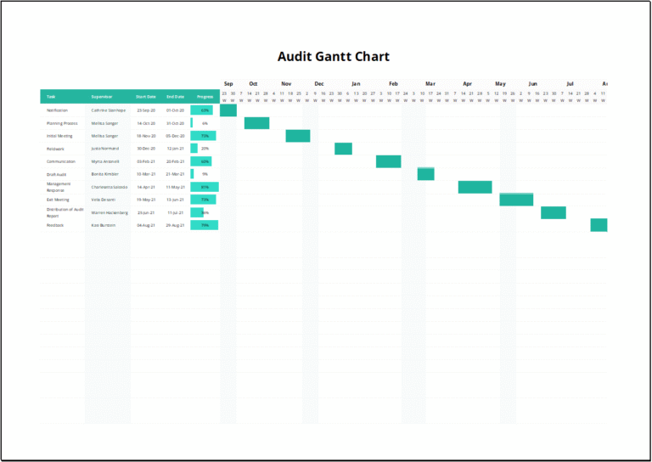Select the Initial Meeting Gantt bar in November
This screenshot has height=462, width=652.
(298, 136)
